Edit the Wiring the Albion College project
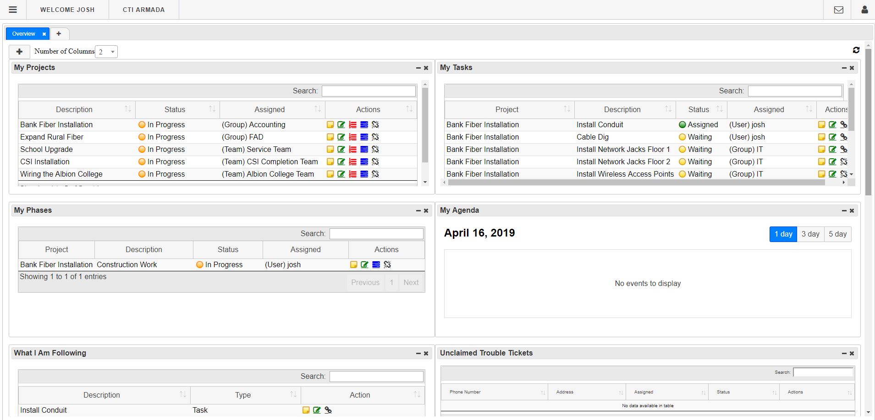The image size is (875, 420). [x=341, y=174]
